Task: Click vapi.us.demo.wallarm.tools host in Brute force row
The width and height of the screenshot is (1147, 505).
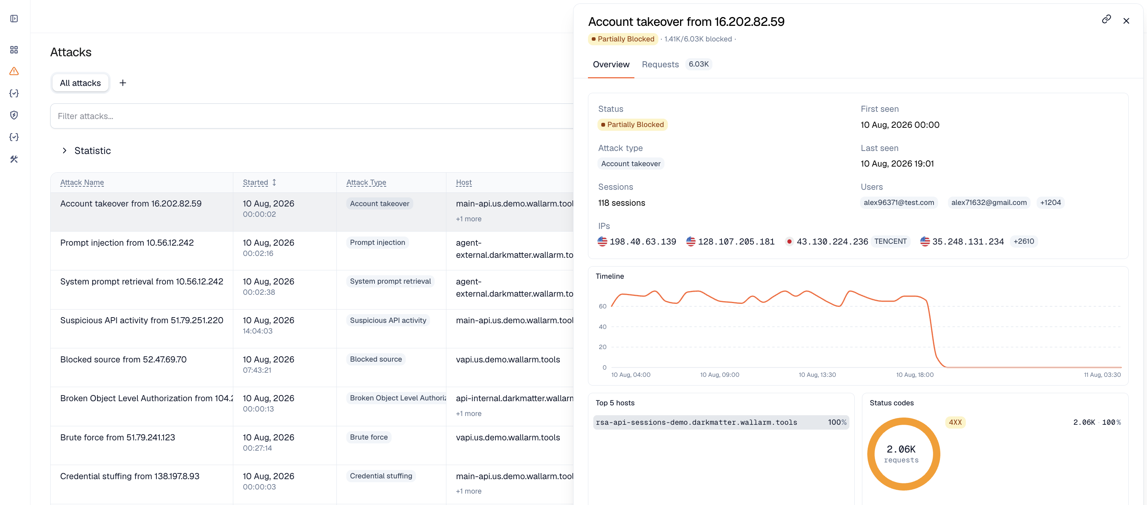Action: point(508,437)
